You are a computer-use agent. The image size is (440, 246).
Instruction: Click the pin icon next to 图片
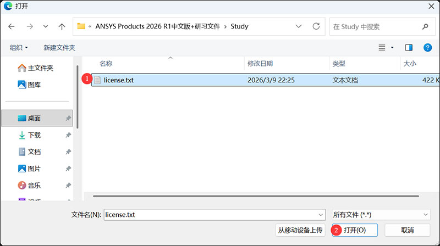68,169
